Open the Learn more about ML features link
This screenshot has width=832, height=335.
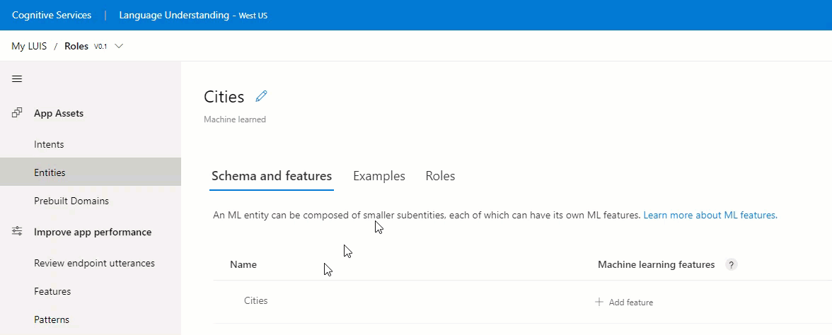[x=710, y=215]
